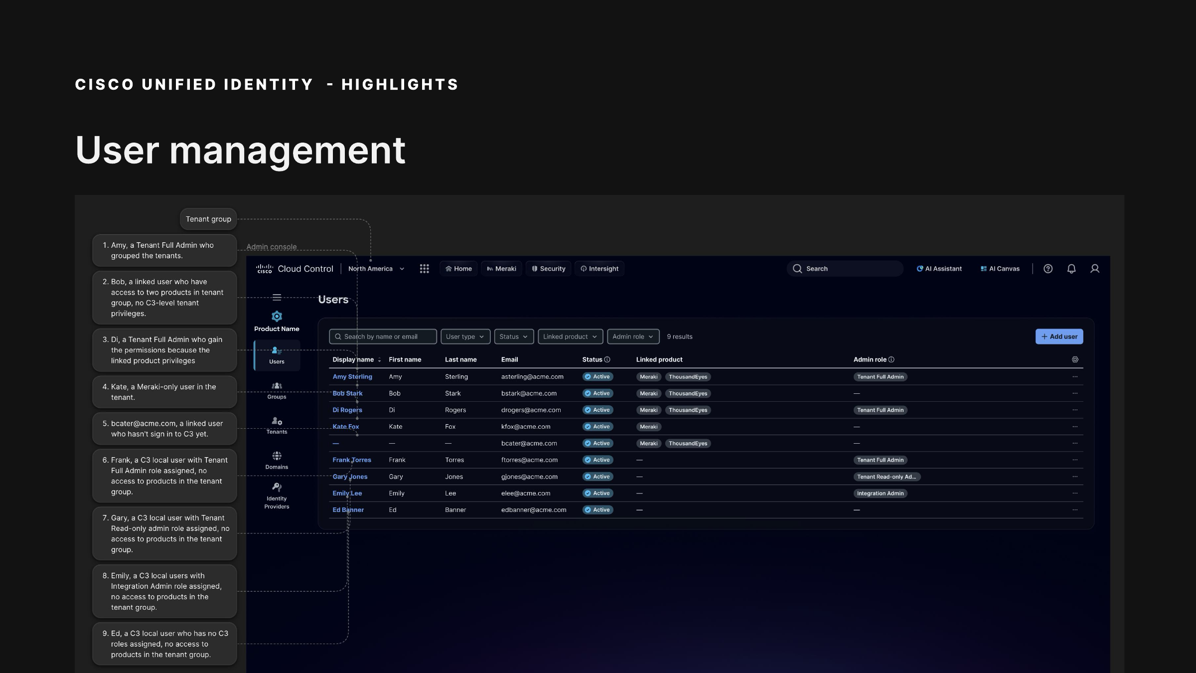Click the First name column header
This screenshot has width=1196, height=673.
pyautogui.click(x=405, y=359)
